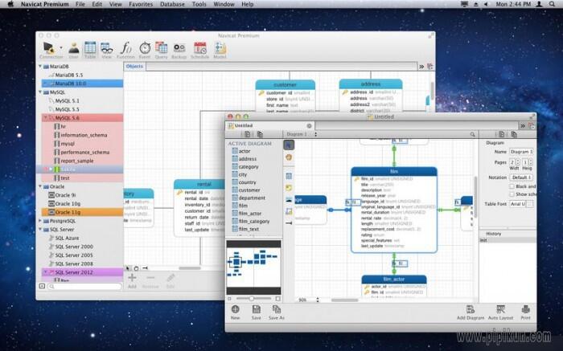Run Auto Layout on the diagram
The image size is (563, 351).
500,309
